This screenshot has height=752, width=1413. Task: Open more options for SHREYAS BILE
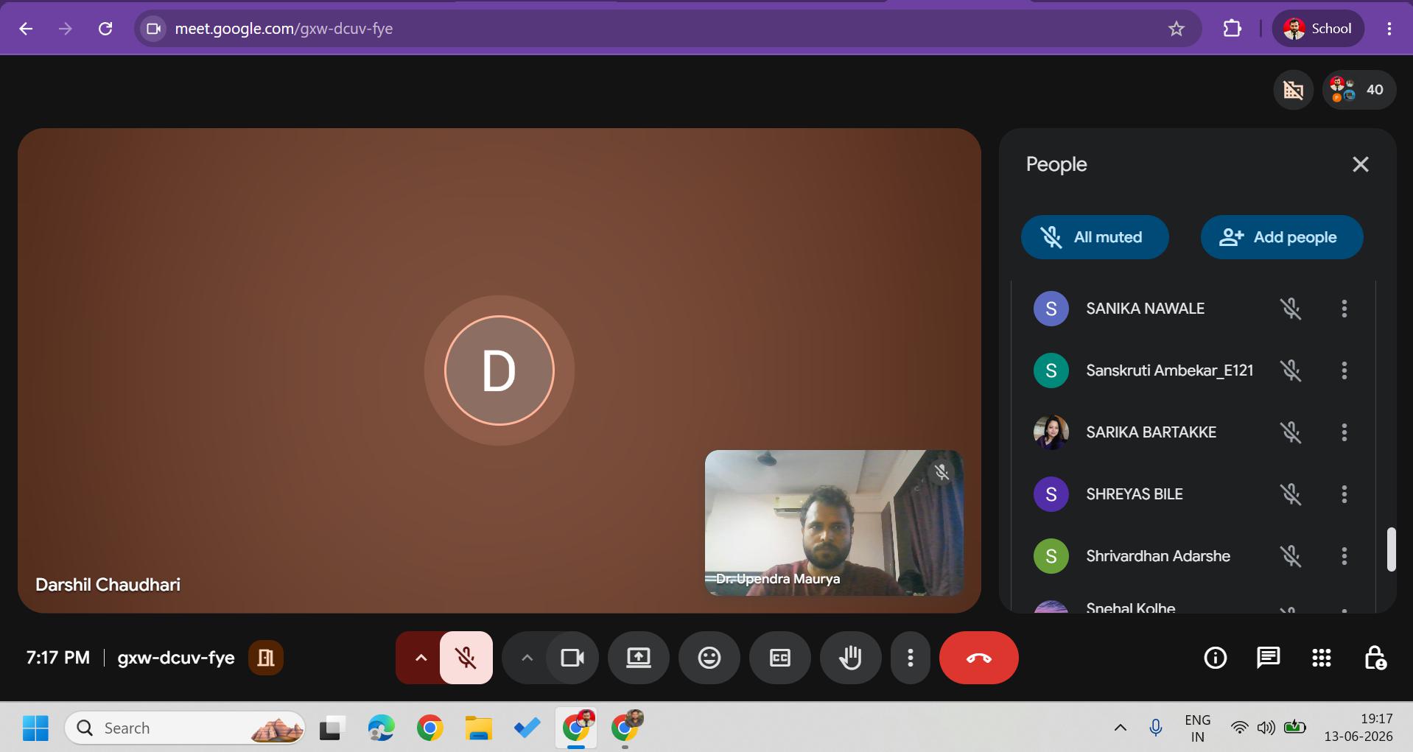[x=1344, y=494]
